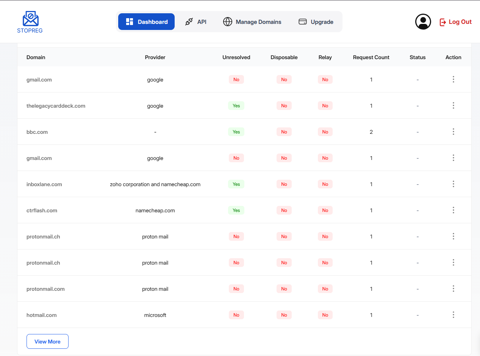
Task: Switch to the Dashboard tab
Action: pos(146,22)
